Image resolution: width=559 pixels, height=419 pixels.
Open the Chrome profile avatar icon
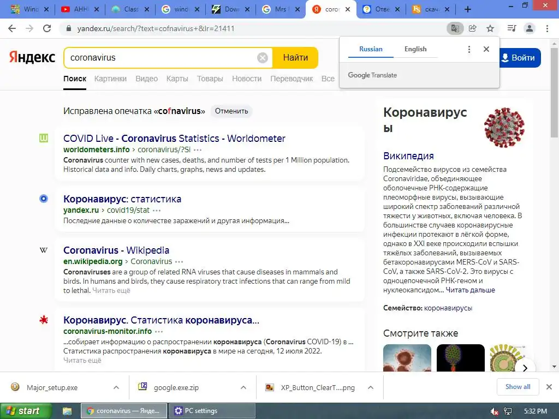[x=530, y=28]
